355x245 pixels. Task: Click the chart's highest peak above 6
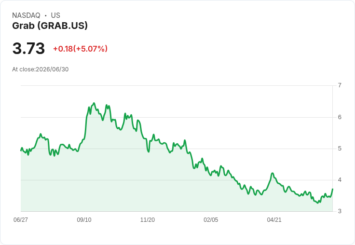click(94, 103)
